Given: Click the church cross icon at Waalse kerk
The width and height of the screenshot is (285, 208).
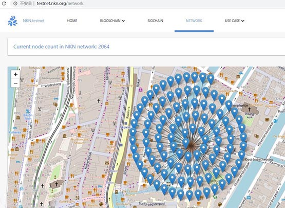Looking at the screenshot, I should pos(250,109).
